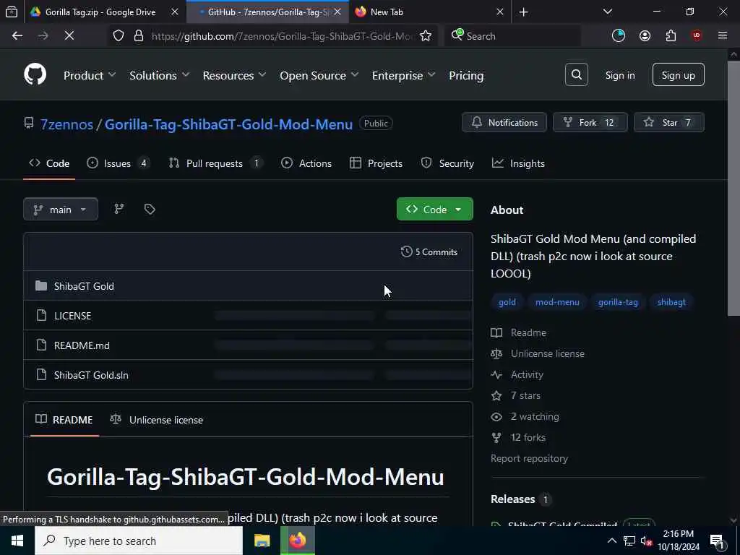
Task: Open the GitHub search magnifier button
Action: [576, 74]
